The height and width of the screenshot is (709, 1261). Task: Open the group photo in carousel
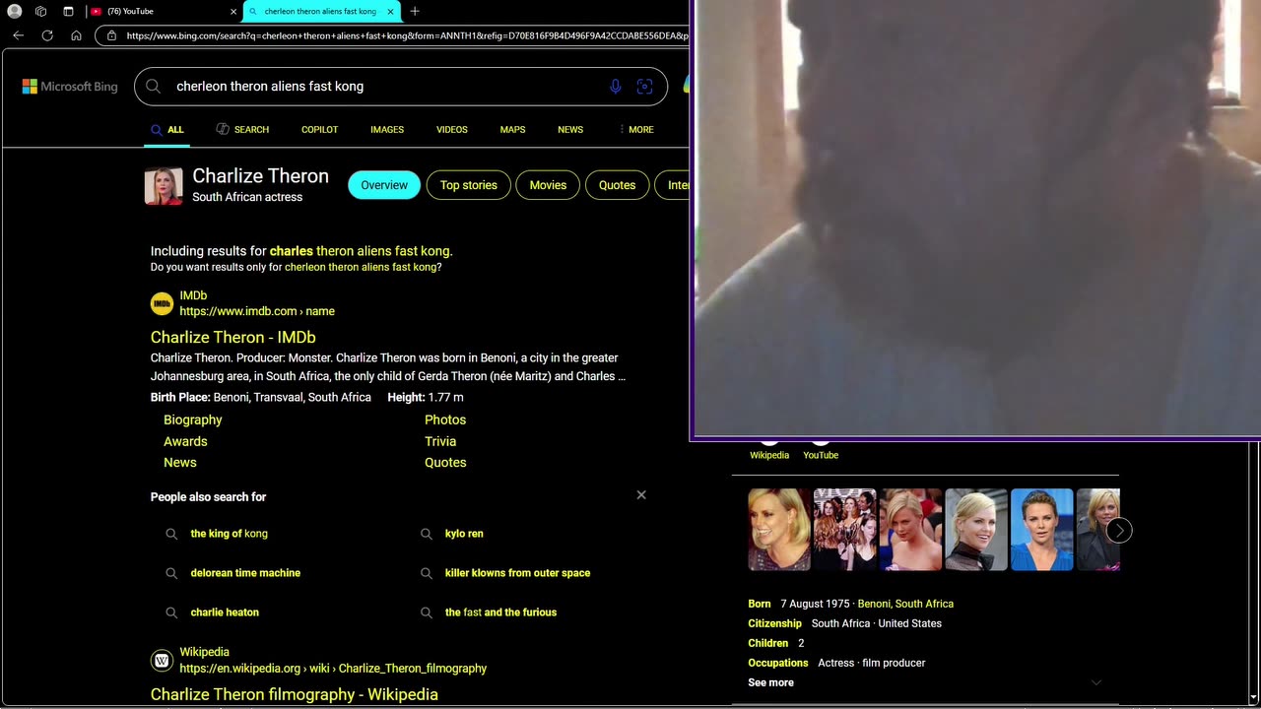coord(844,530)
